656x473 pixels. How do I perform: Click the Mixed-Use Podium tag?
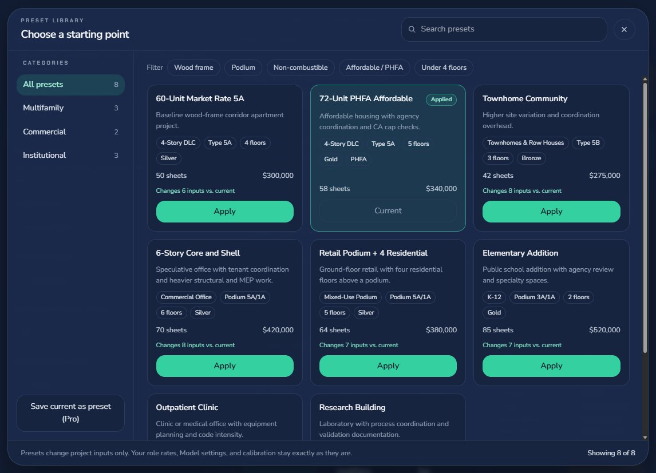click(x=350, y=297)
